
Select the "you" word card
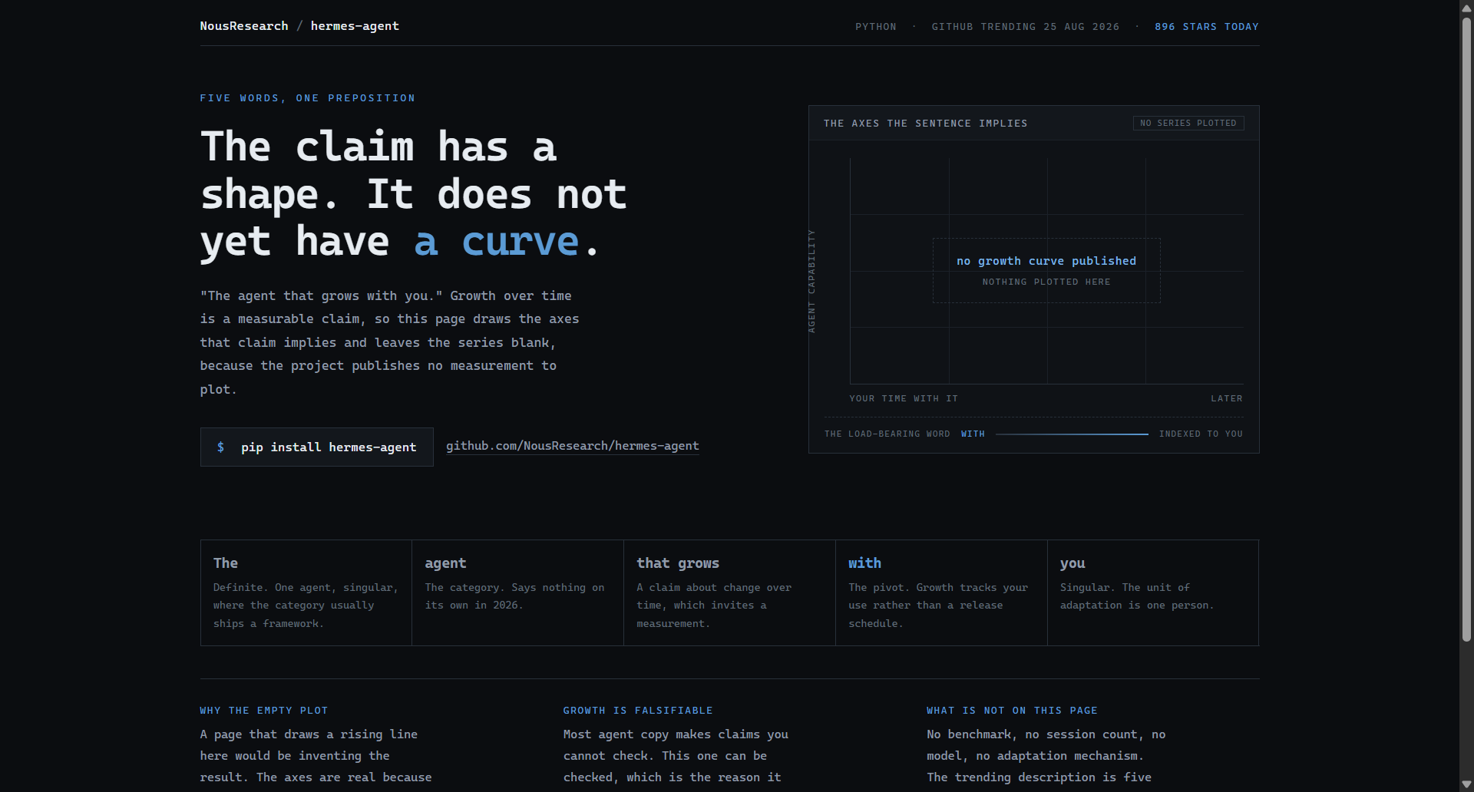click(x=1153, y=592)
